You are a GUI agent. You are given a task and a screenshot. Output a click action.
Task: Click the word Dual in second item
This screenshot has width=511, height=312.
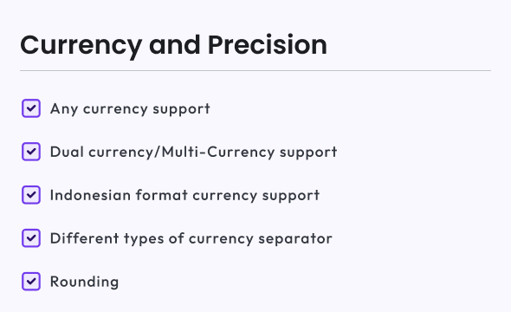pos(67,152)
